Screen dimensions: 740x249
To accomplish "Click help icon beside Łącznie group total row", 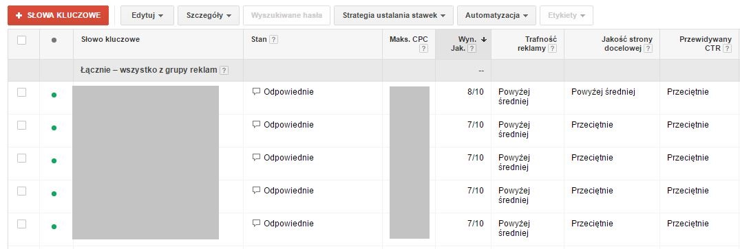I will tap(224, 71).
